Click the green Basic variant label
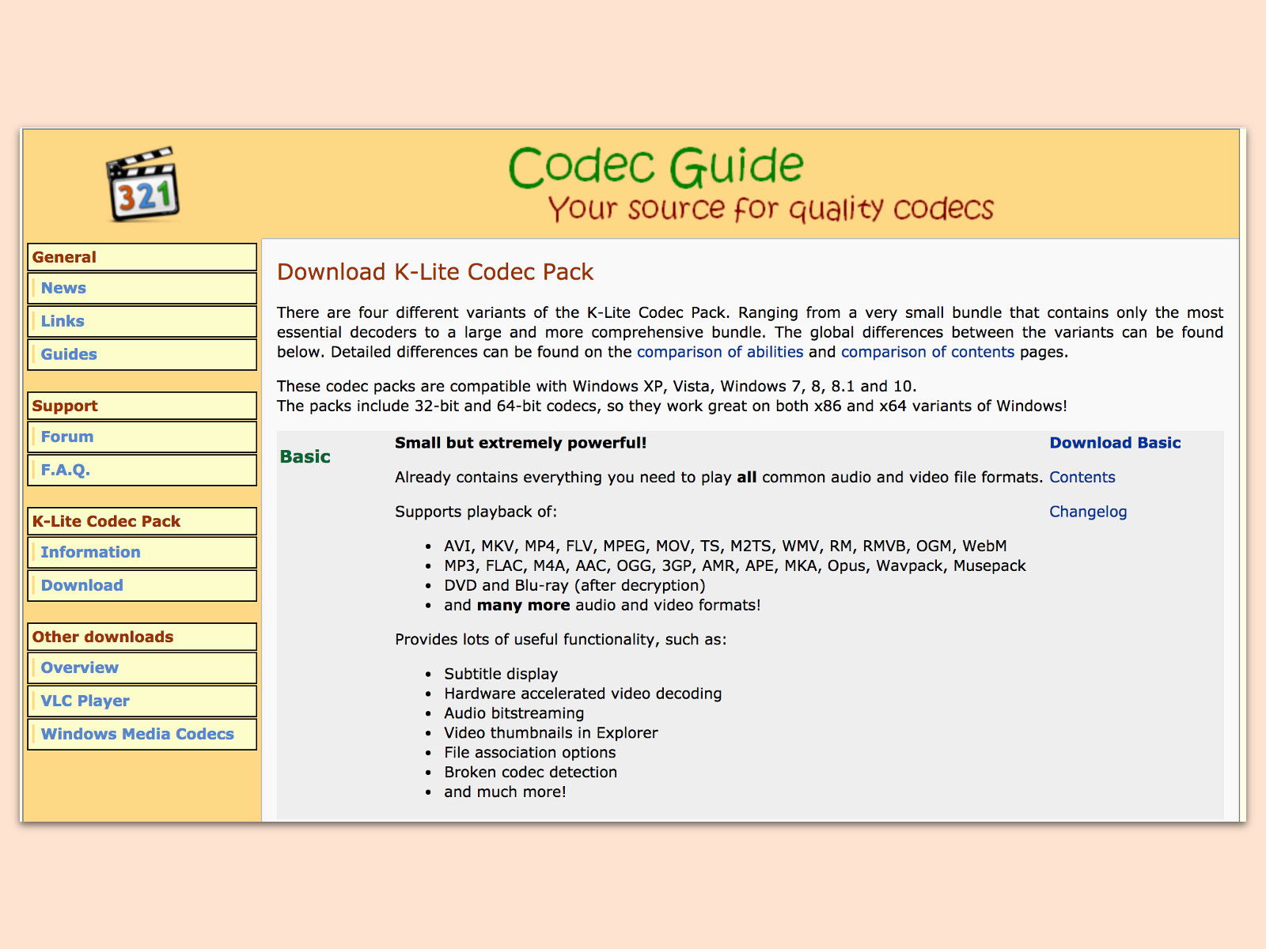This screenshot has width=1266, height=949. pyautogui.click(x=305, y=456)
